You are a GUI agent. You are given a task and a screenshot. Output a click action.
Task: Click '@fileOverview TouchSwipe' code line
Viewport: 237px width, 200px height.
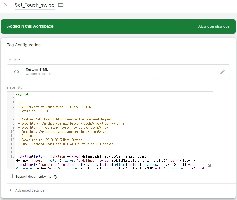click(54, 107)
